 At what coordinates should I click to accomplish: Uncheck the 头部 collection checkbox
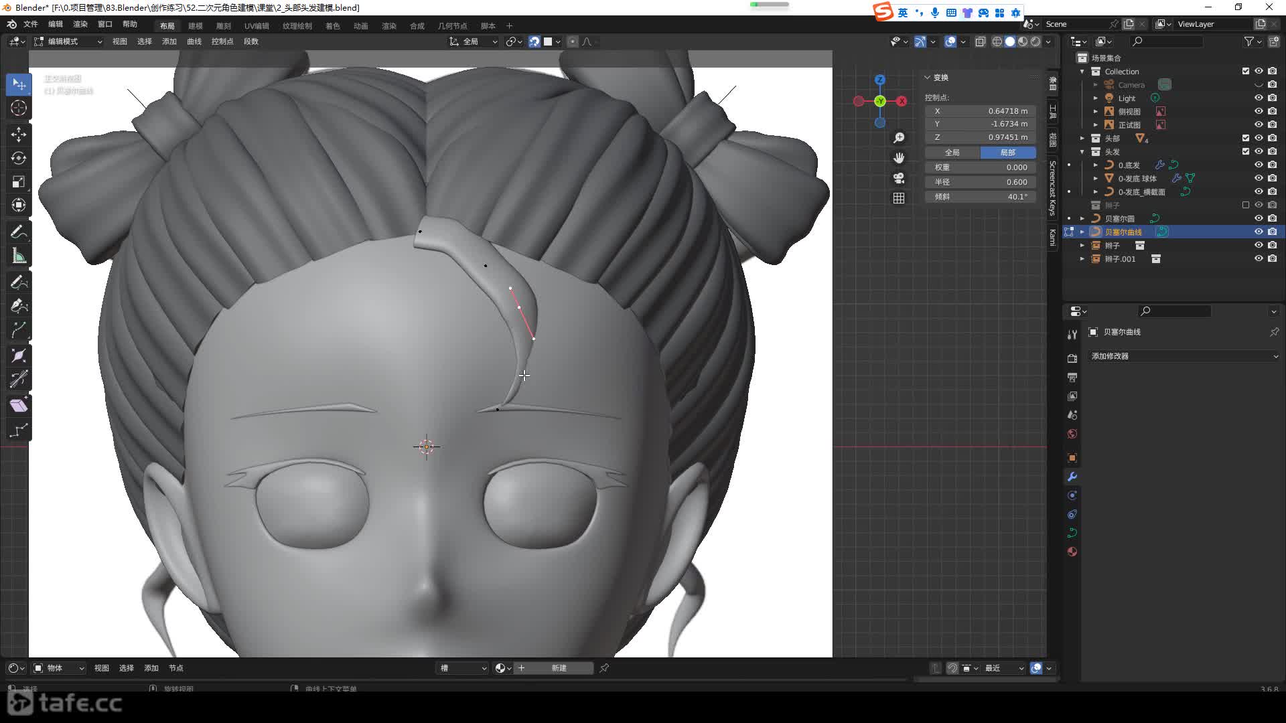coord(1246,138)
